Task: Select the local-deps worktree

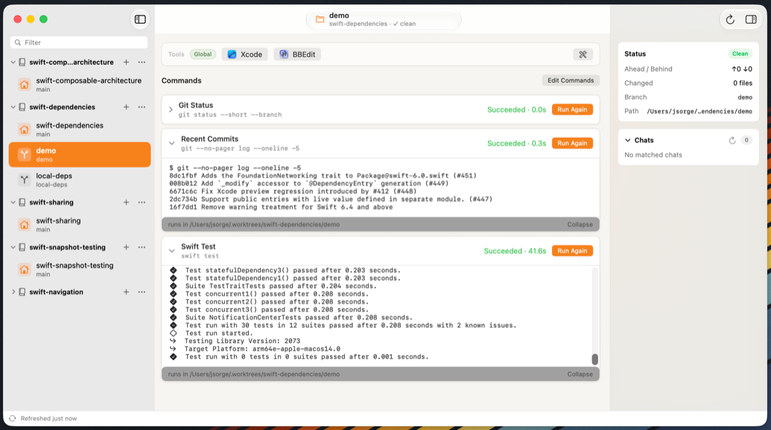Action: (x=80, y=179)
